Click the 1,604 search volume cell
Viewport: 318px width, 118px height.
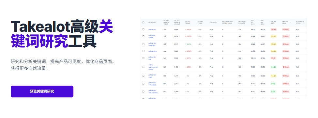(x=176, y=36)
